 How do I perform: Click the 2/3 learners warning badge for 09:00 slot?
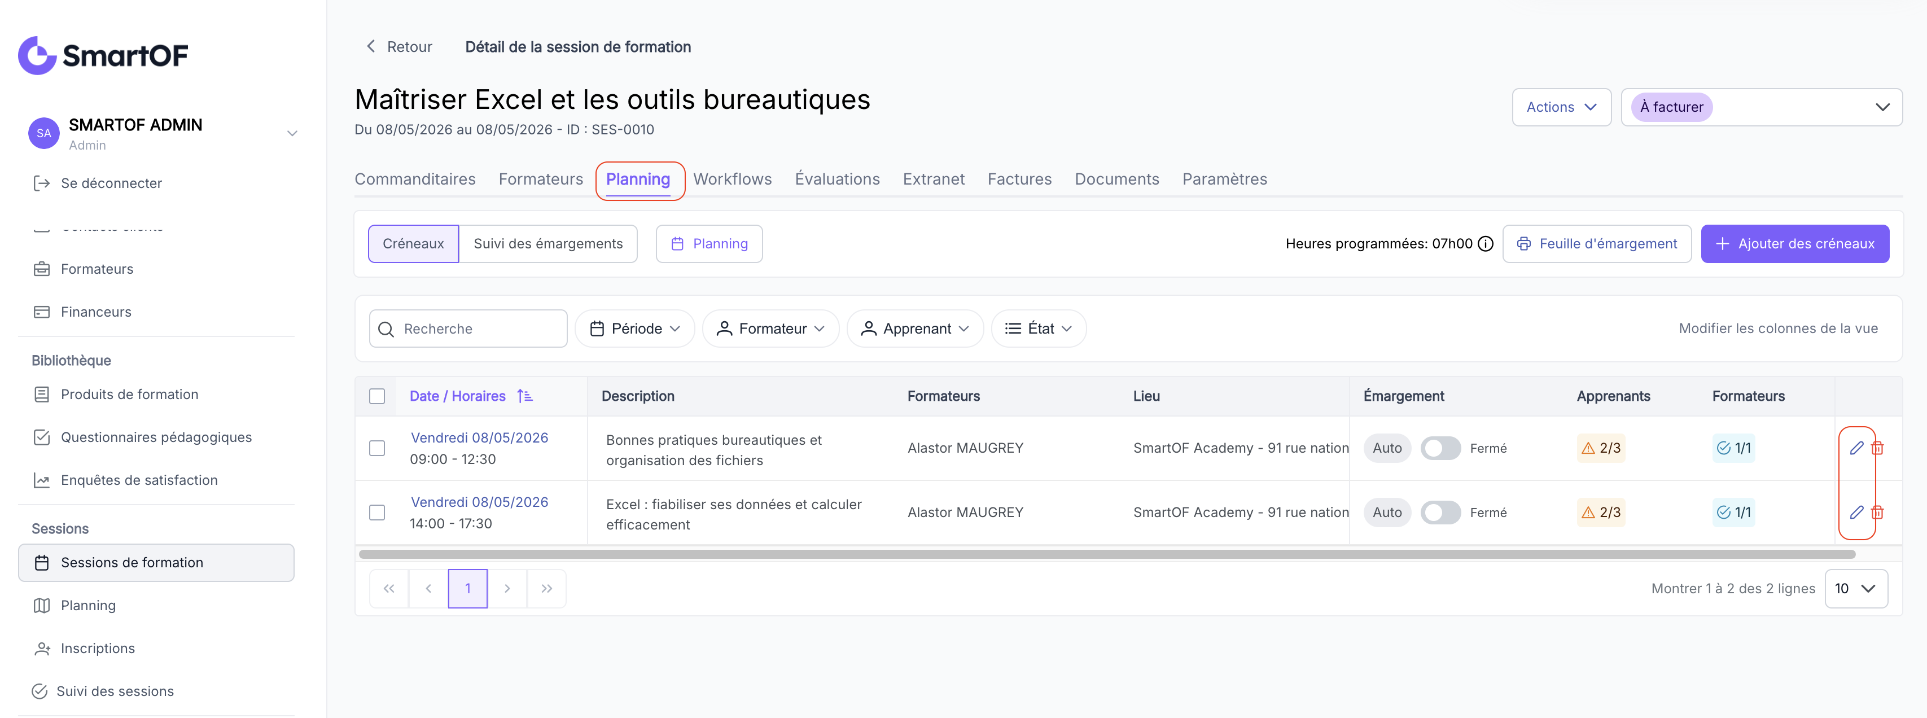(x=1601, y=448)
